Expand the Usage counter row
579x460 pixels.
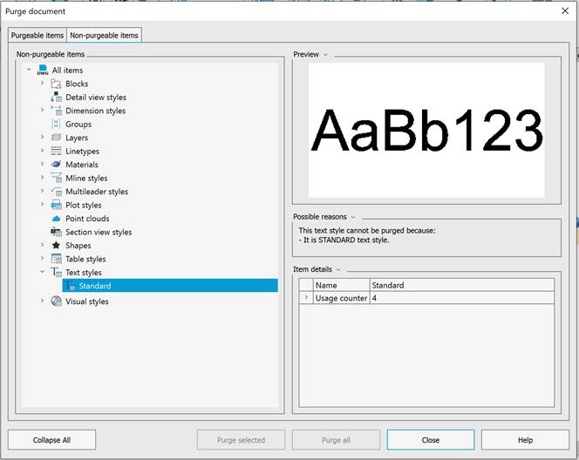(x=306, y=297)
